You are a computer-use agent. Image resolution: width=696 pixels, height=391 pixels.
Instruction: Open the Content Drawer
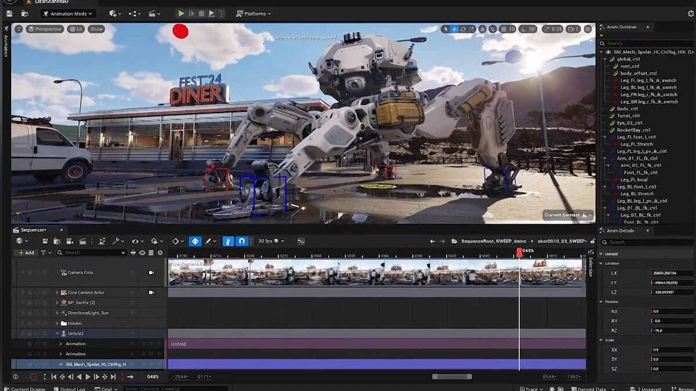(x=25, y=389)
